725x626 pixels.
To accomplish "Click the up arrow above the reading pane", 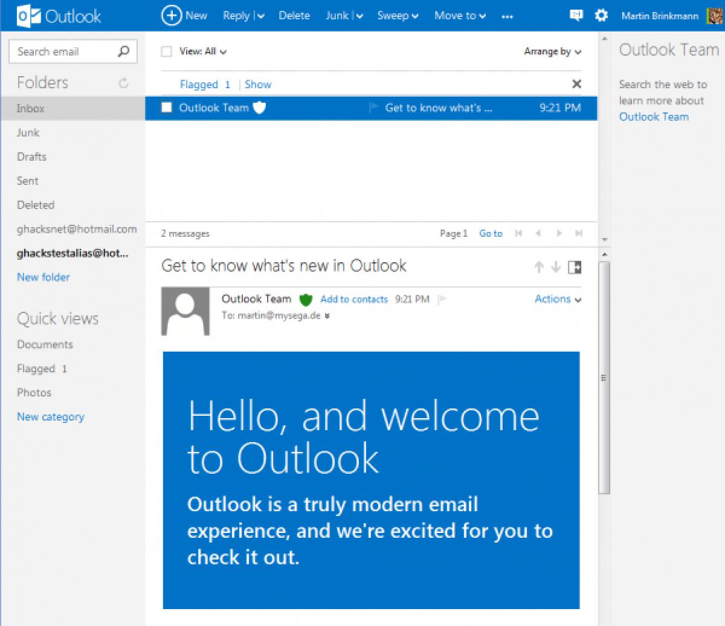I will pyautogui.click(x=538, y=267).
